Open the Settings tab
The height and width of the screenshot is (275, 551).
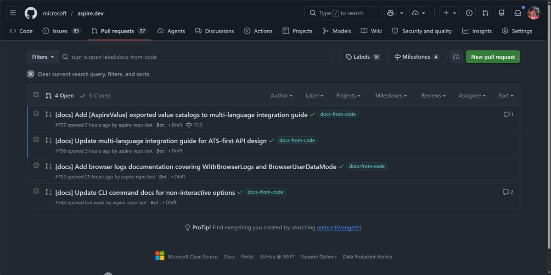[517, 31]
